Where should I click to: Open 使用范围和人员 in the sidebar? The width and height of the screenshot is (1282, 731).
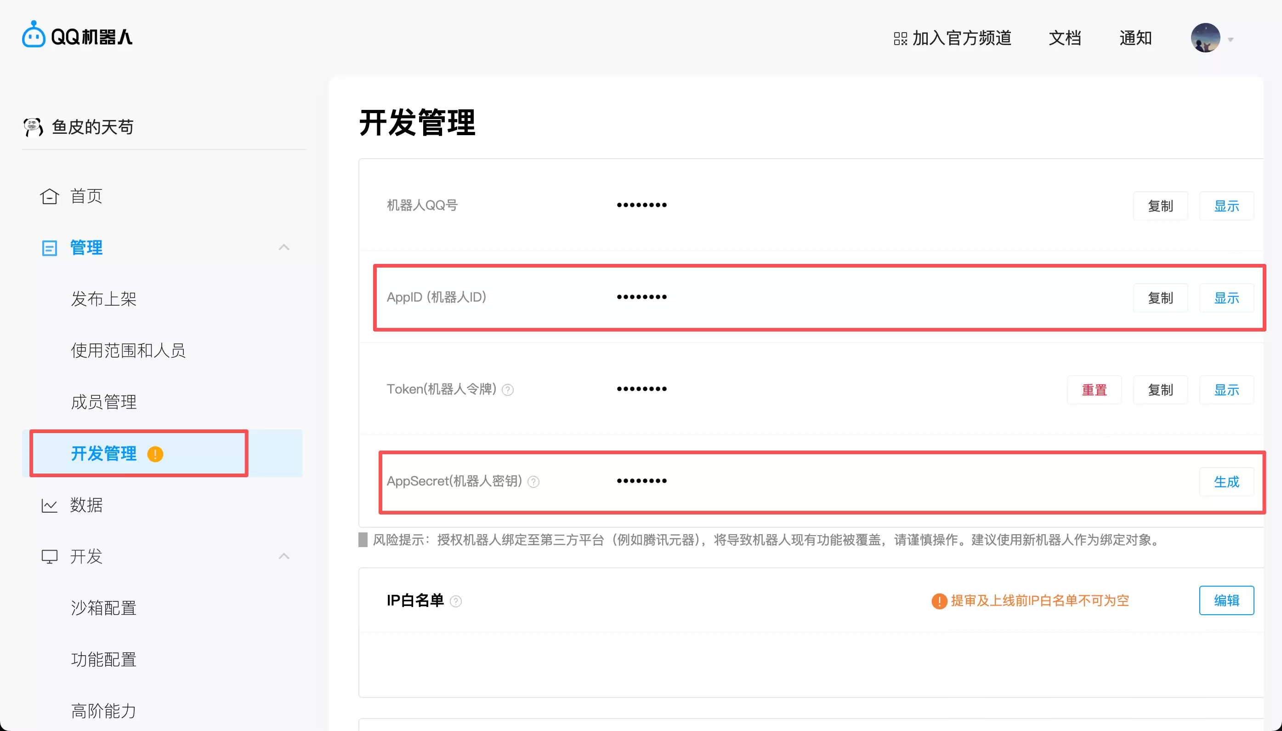click(128, 350)
